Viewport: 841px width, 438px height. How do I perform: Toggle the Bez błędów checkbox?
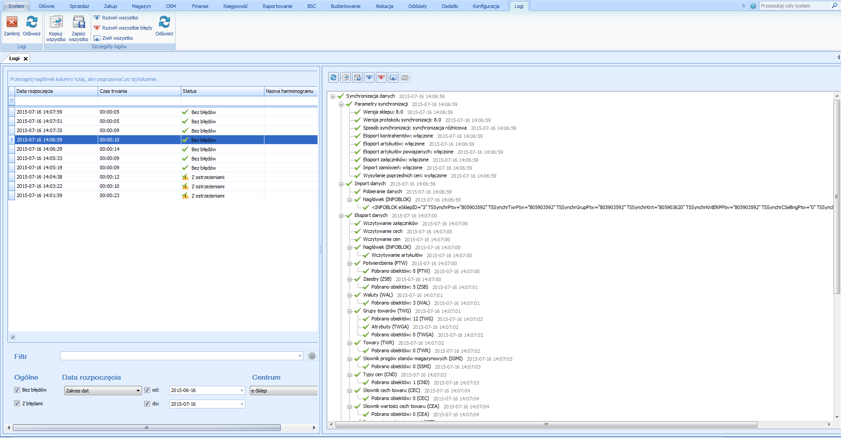(x=17, y=390)
